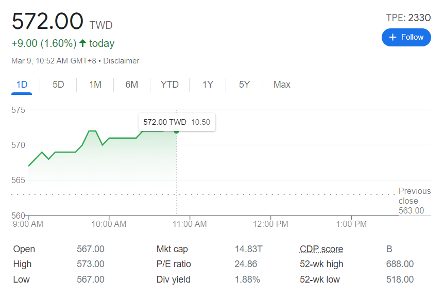Click the 572.00 TWD chart tooltip
Screen dimensions: 444x296
pyautogui.click(x=177, y=122)
